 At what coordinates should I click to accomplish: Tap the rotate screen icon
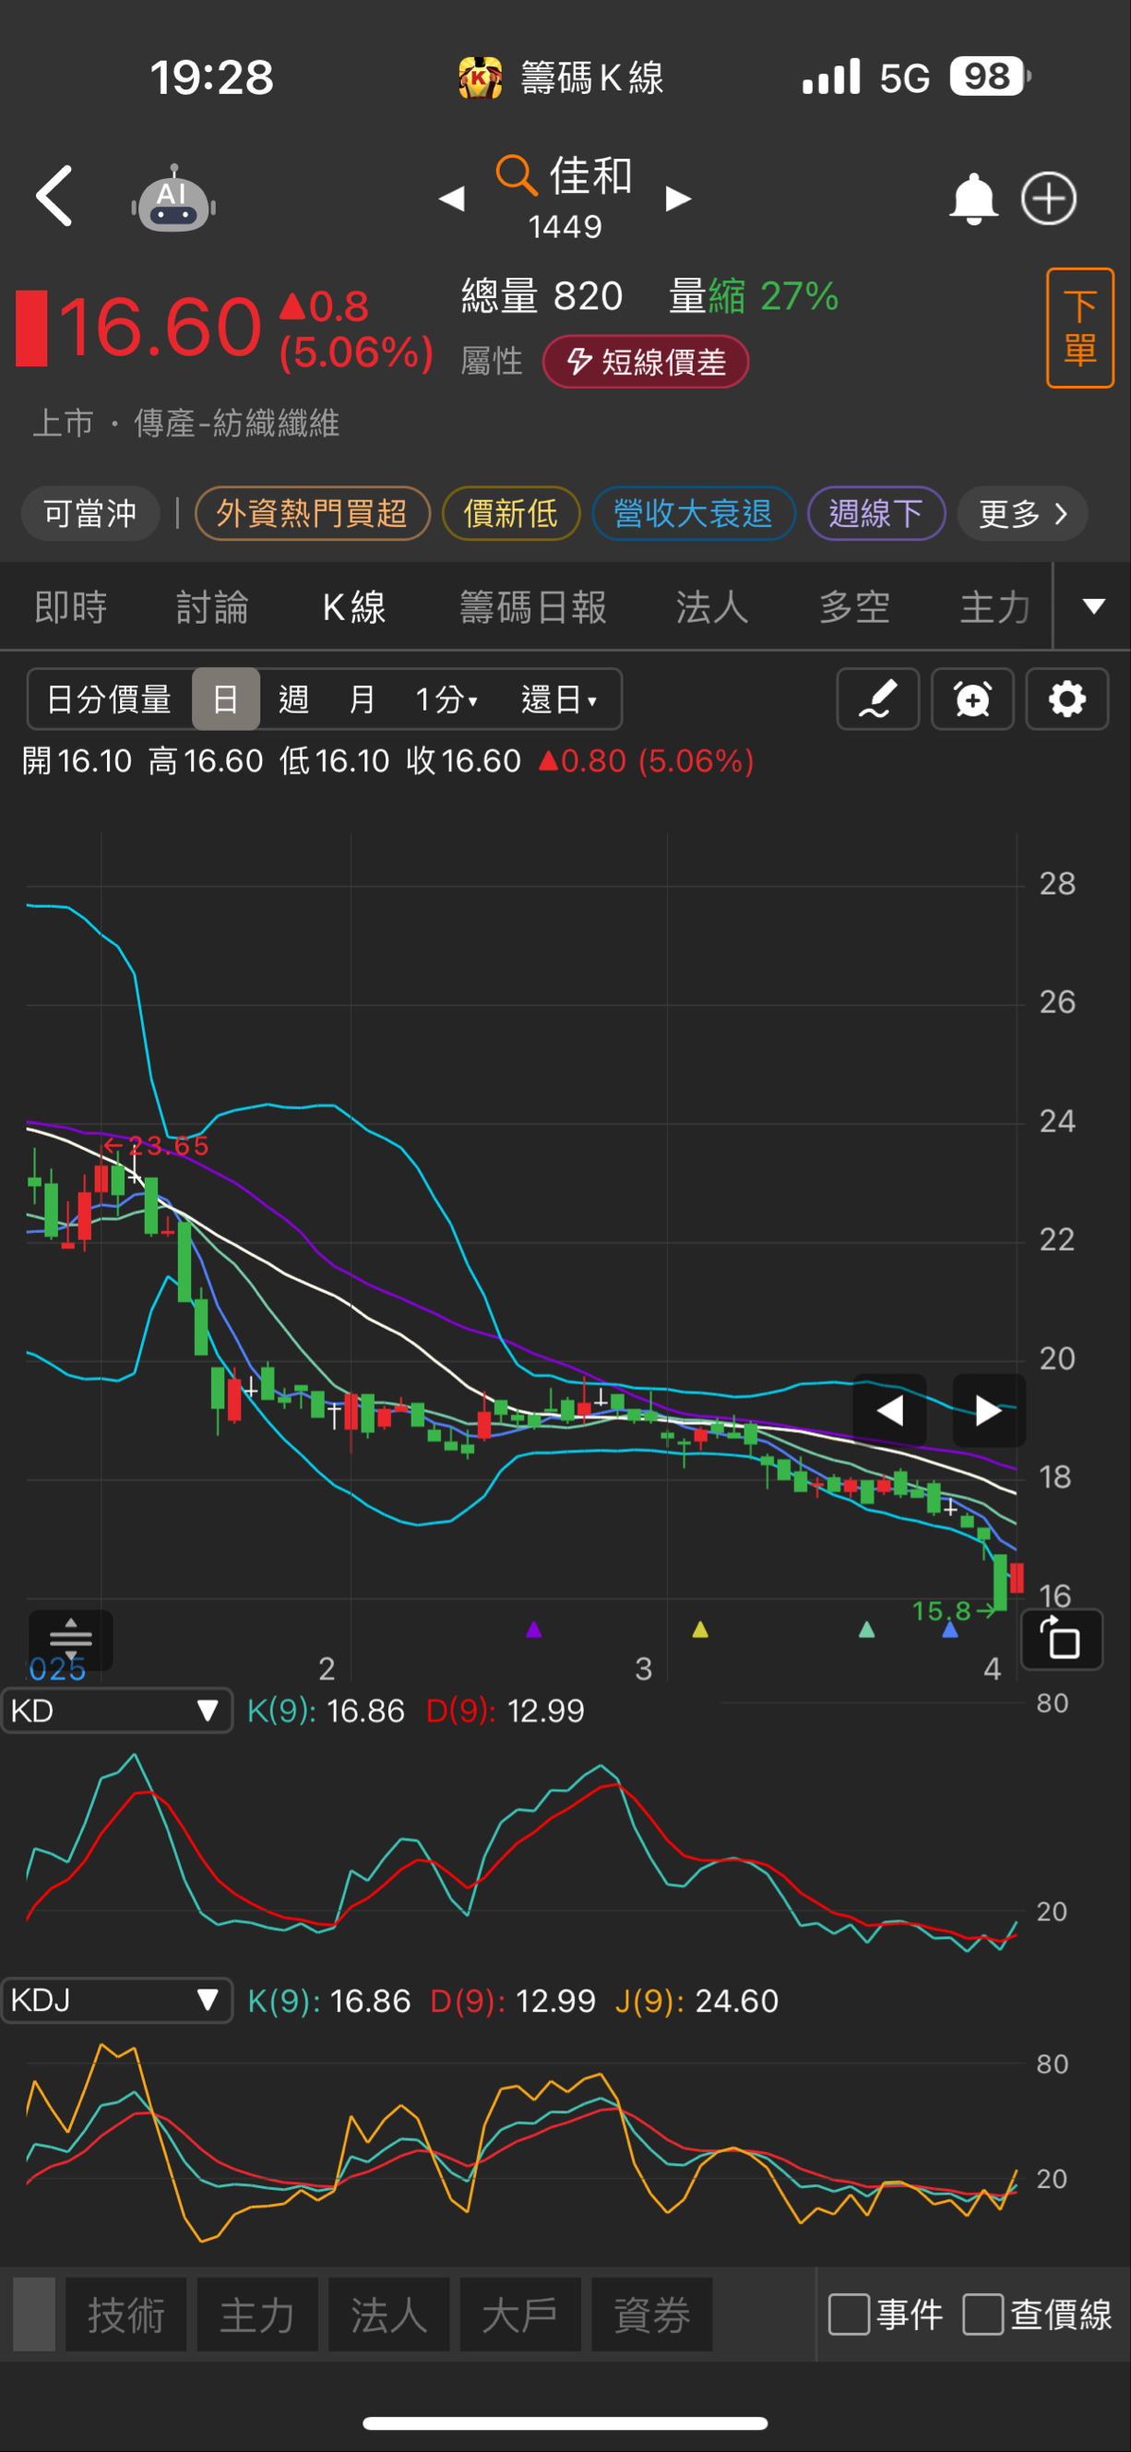[1061, 1639]
